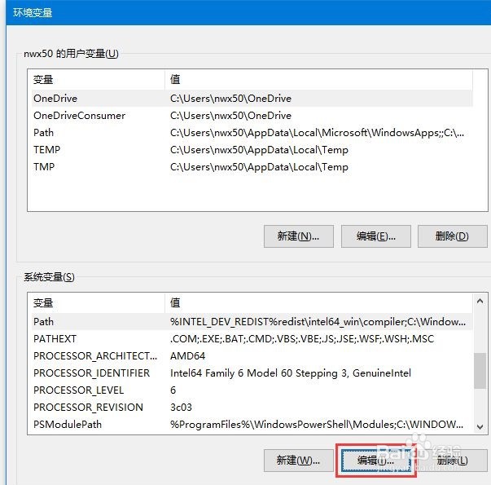
Task: Select the OneDriveConsumer user variable
Action: pos(252,116)
